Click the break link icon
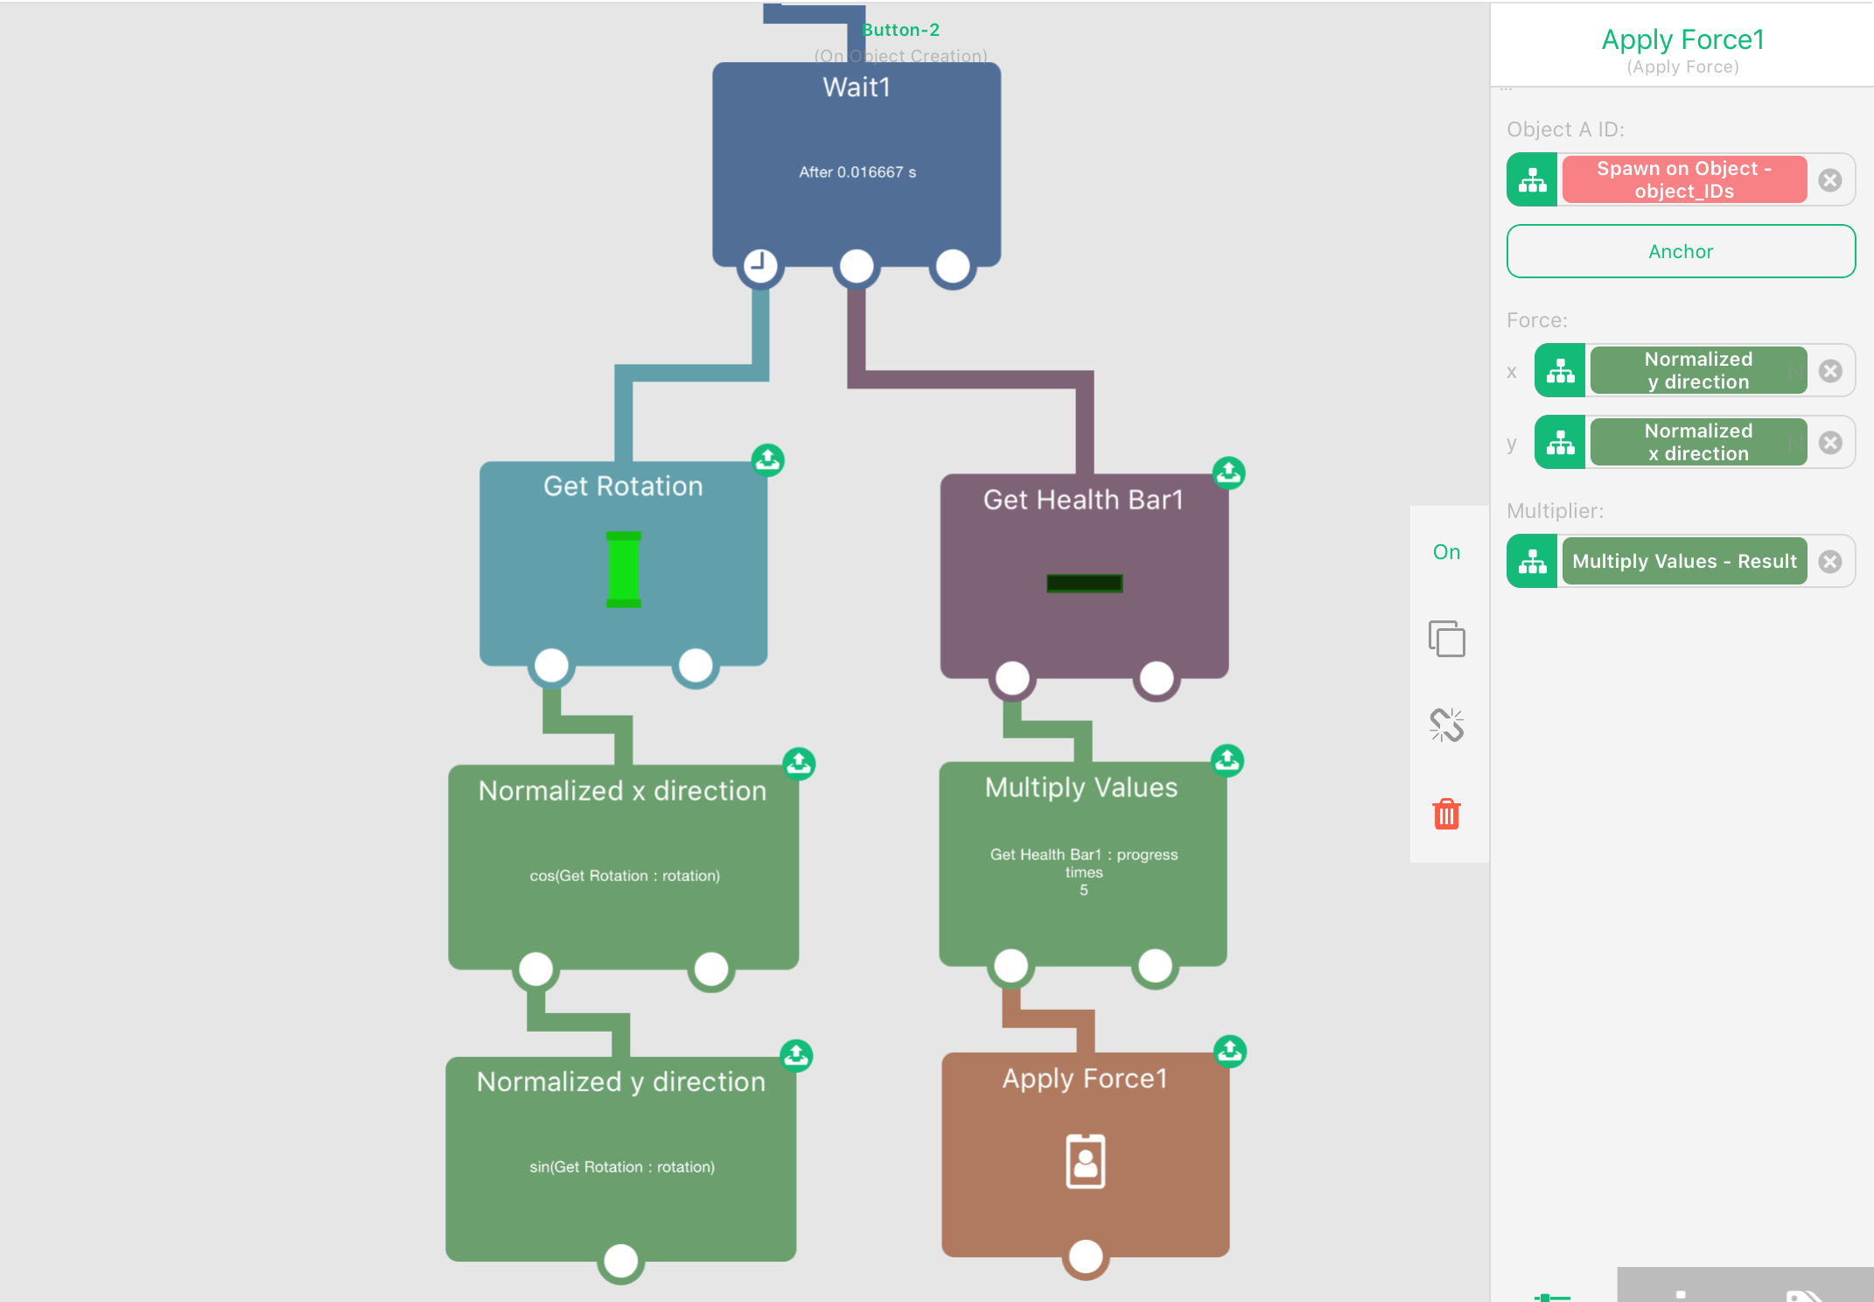Image resolution: width=1874 pixels, height=1302 pixels. tap(1446, 725)
